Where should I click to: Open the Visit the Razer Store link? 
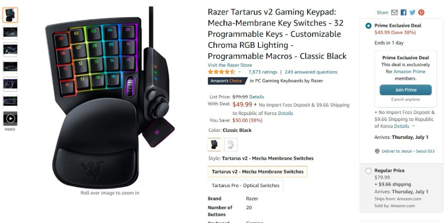click(x=229, y=65)
